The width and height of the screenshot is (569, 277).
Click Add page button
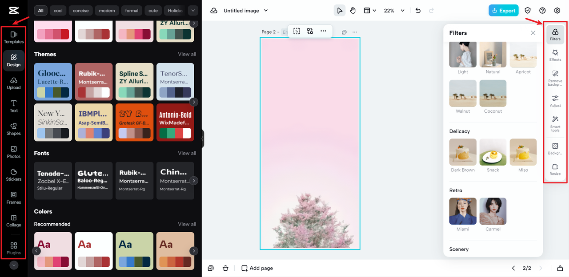[x=257, y=268]
